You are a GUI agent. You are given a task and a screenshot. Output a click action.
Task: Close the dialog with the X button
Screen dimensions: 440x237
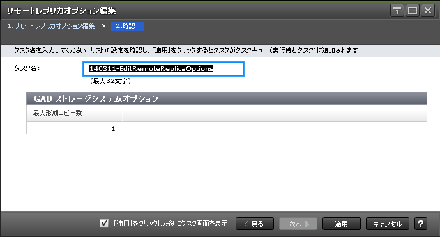coord(428,11)
